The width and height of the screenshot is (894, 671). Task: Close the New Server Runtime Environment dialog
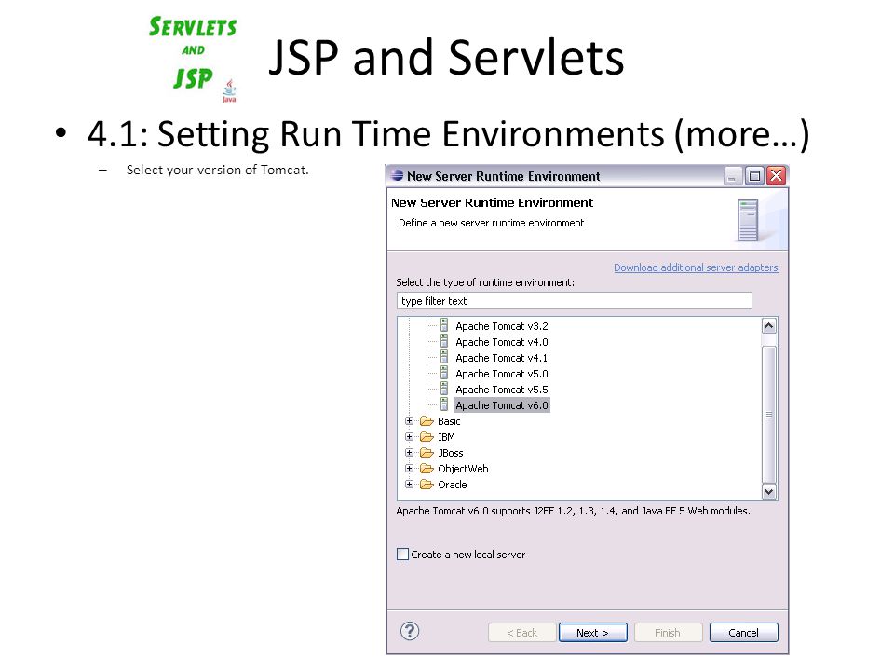click(776, 176)
